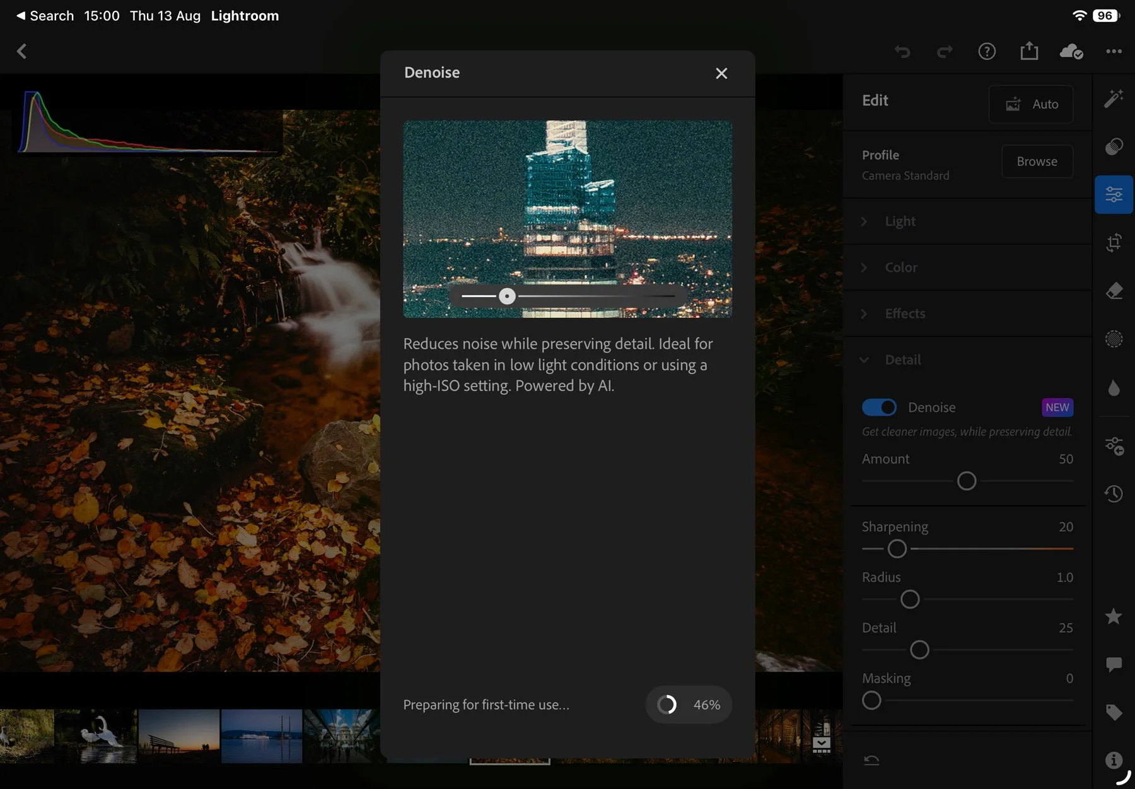Tap the 'Thu 13 Aug' date in status bar
Screen dimensions: 1135x789
[165, 16]
